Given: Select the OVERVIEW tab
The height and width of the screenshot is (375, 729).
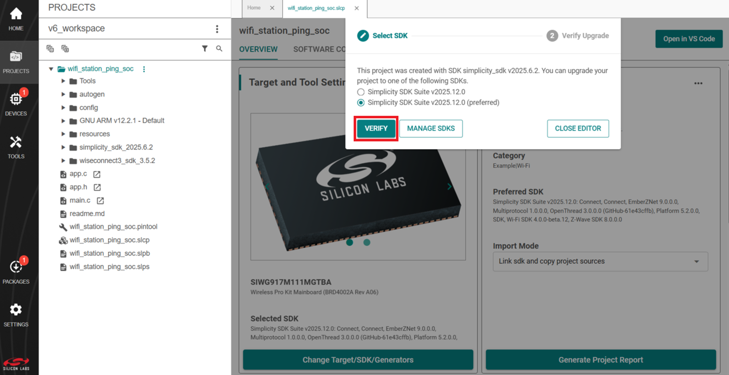Looking at the screenshot, I should coord(258,49).
